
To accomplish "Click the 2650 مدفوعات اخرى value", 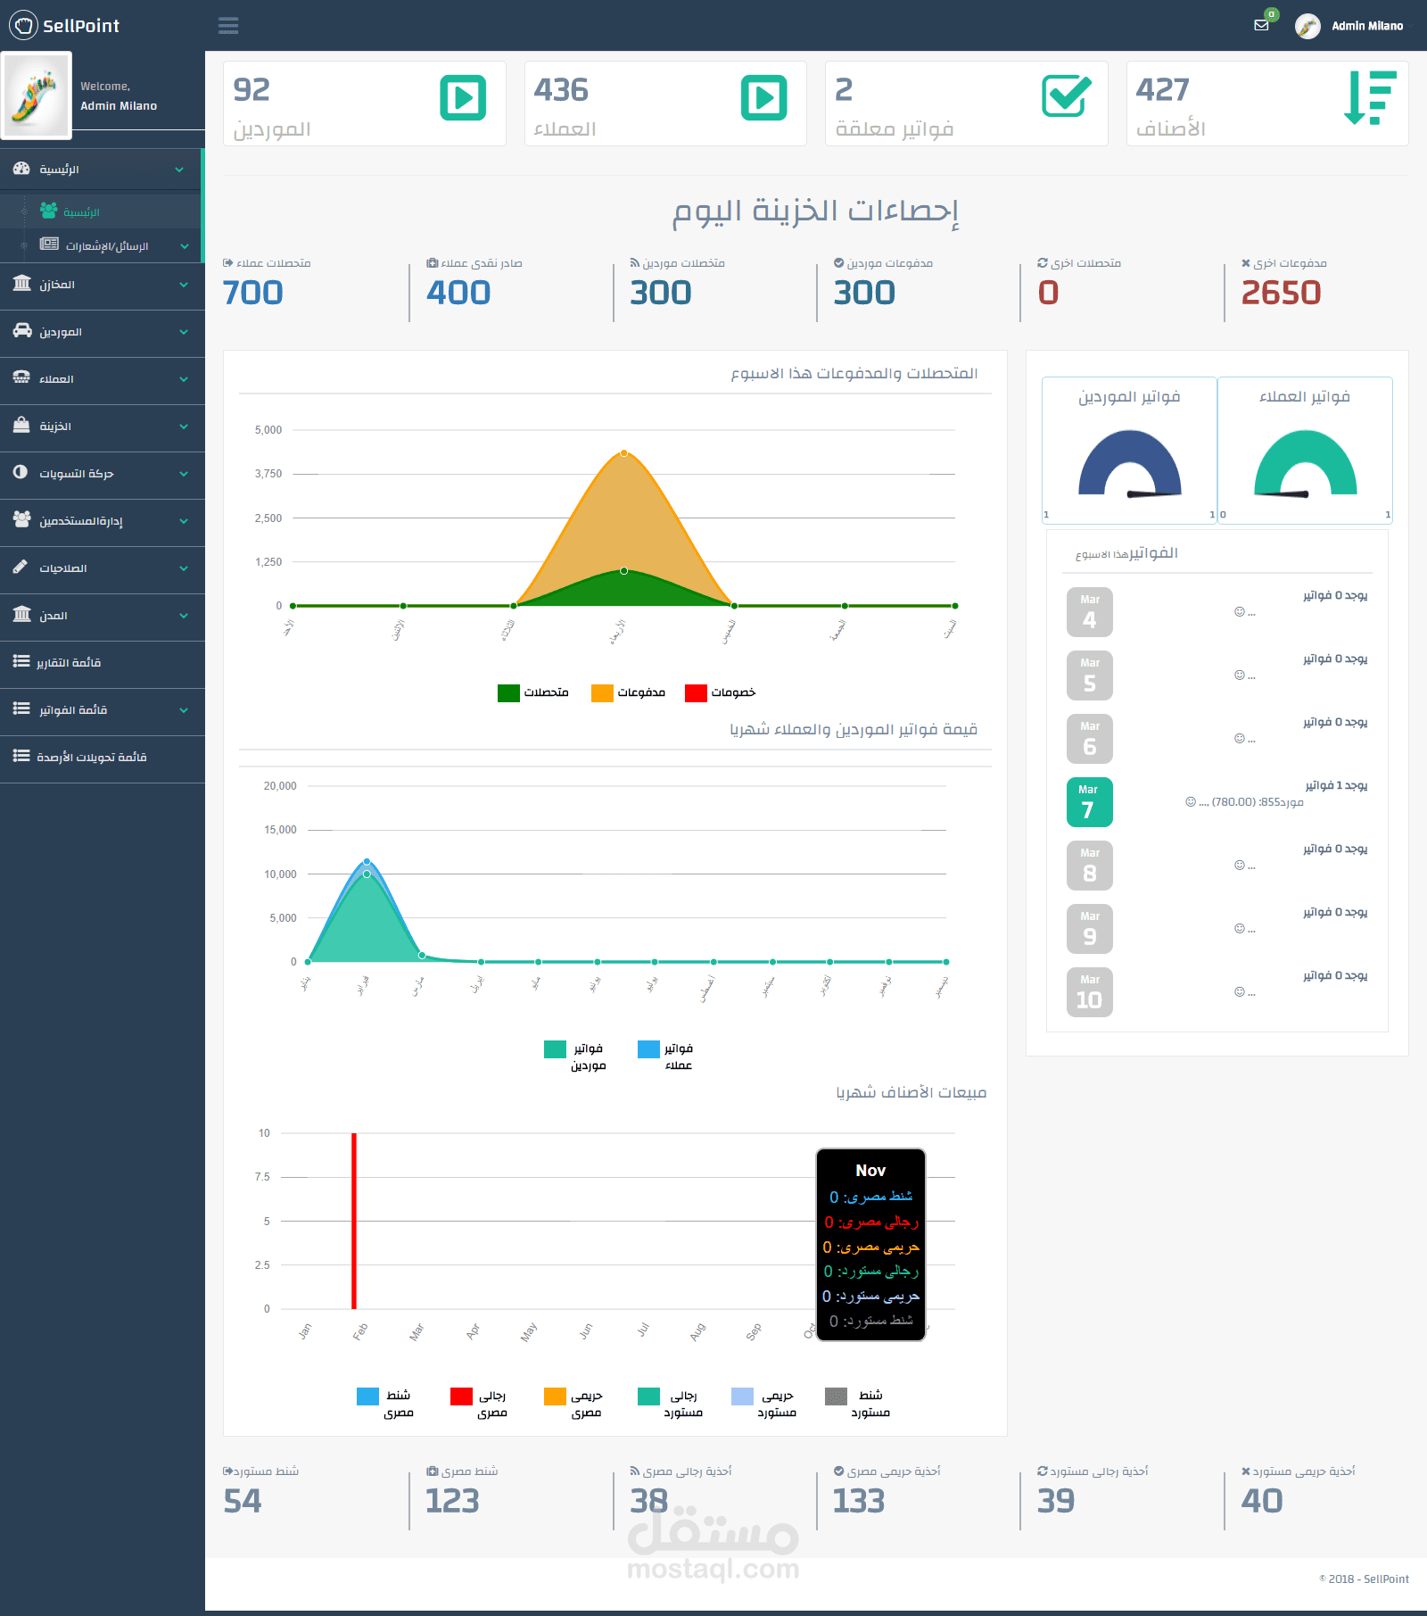I will coord(1281,293).
